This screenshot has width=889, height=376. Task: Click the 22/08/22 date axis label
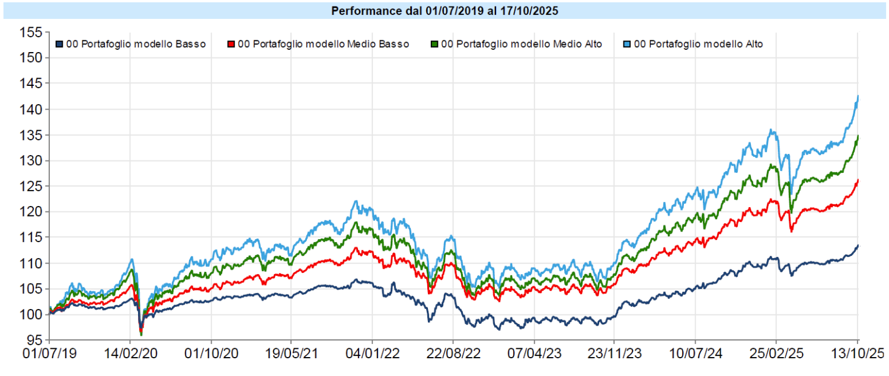(x=453, y=353)
